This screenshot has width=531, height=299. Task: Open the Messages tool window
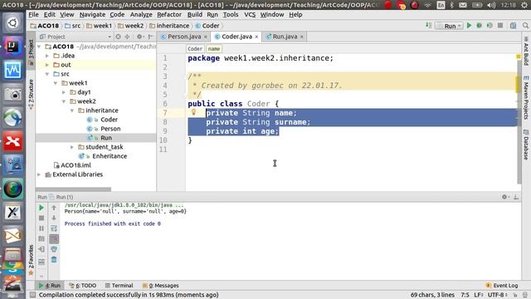click(x=160, y=286)
